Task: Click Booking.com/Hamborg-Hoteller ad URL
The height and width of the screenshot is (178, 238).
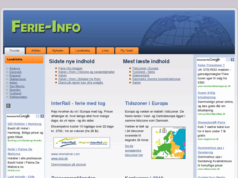Action: [x=25, y=140]
